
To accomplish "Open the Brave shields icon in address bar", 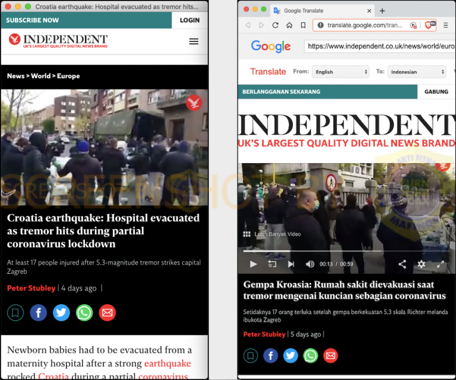I will 430,25.
